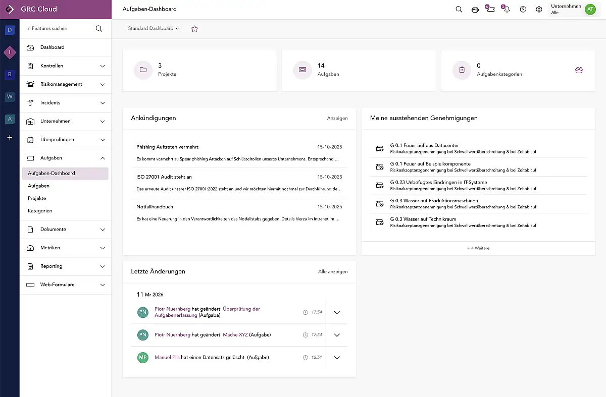606x397 pixels.
Task: Click the gift box icon in Aufgabenkategorien card
Action: click(x=579, y=70)
